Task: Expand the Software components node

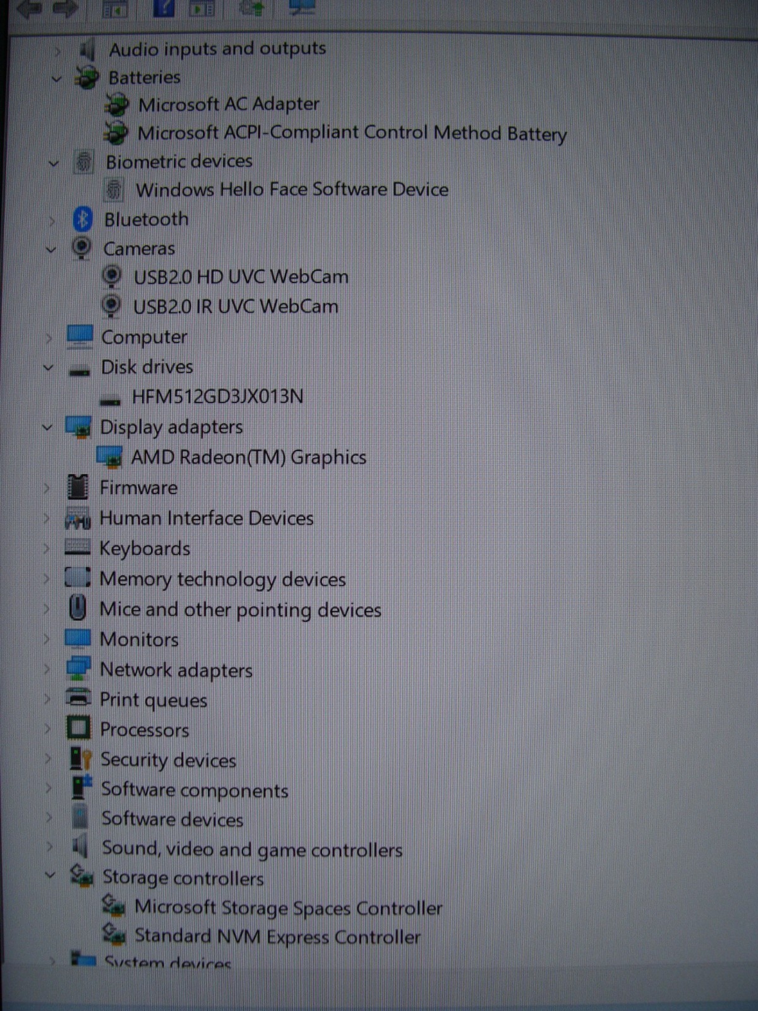Action: [x=49, y=788]
